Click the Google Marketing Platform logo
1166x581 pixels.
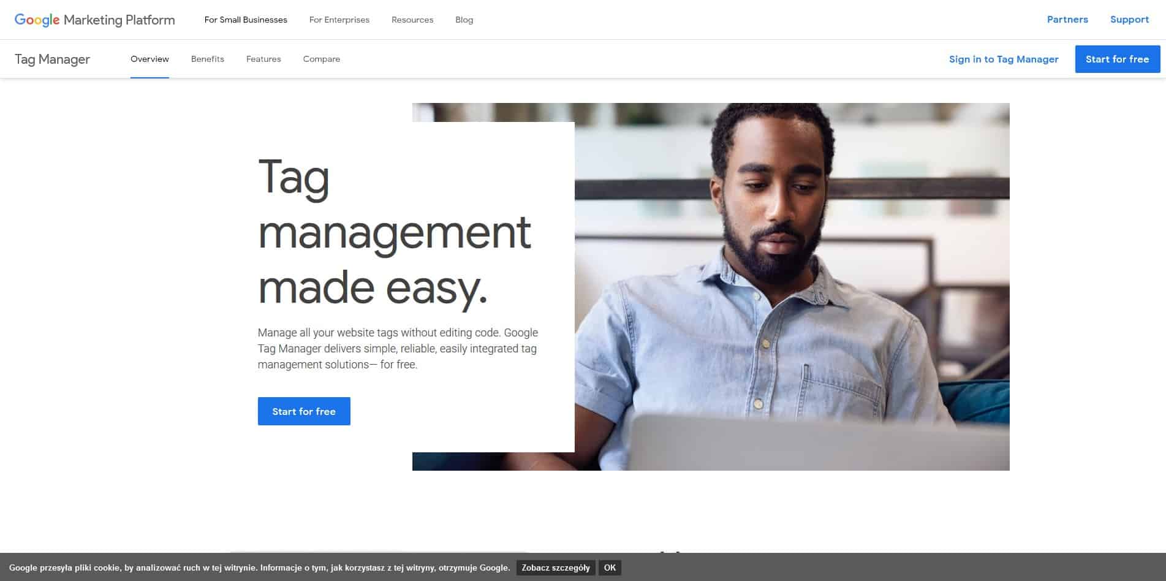94,20
